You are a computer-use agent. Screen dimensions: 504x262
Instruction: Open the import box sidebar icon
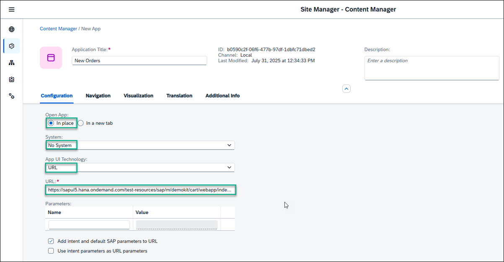pyautogui.click(x=12, y=79)
